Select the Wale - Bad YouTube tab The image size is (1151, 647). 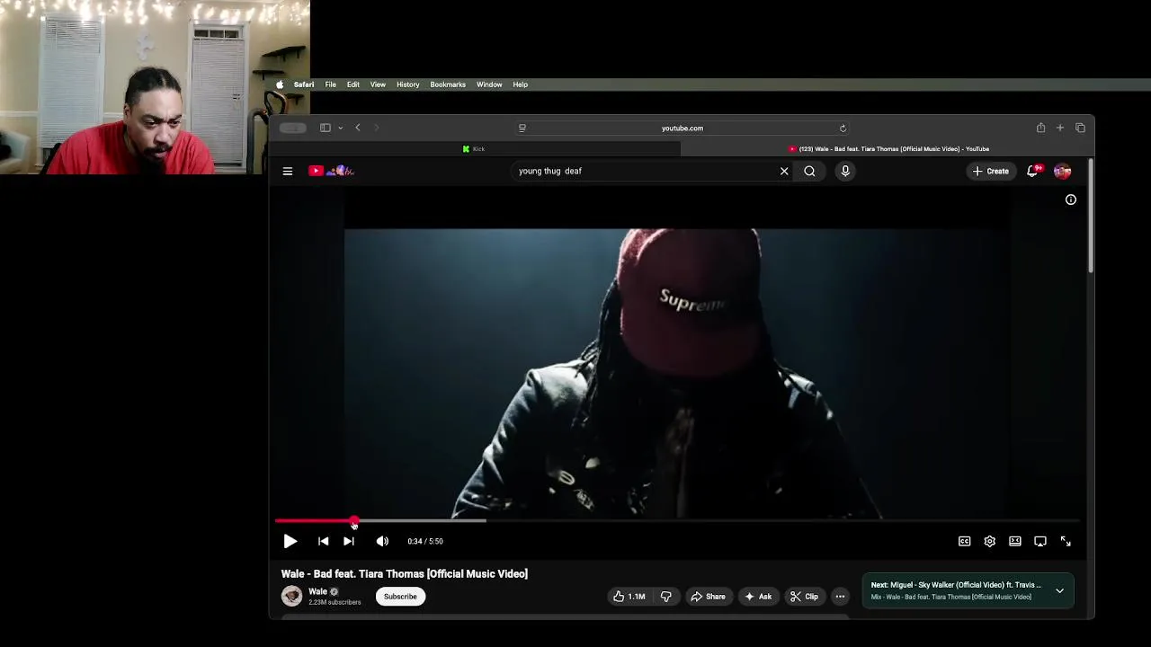[x=888, y=149]
